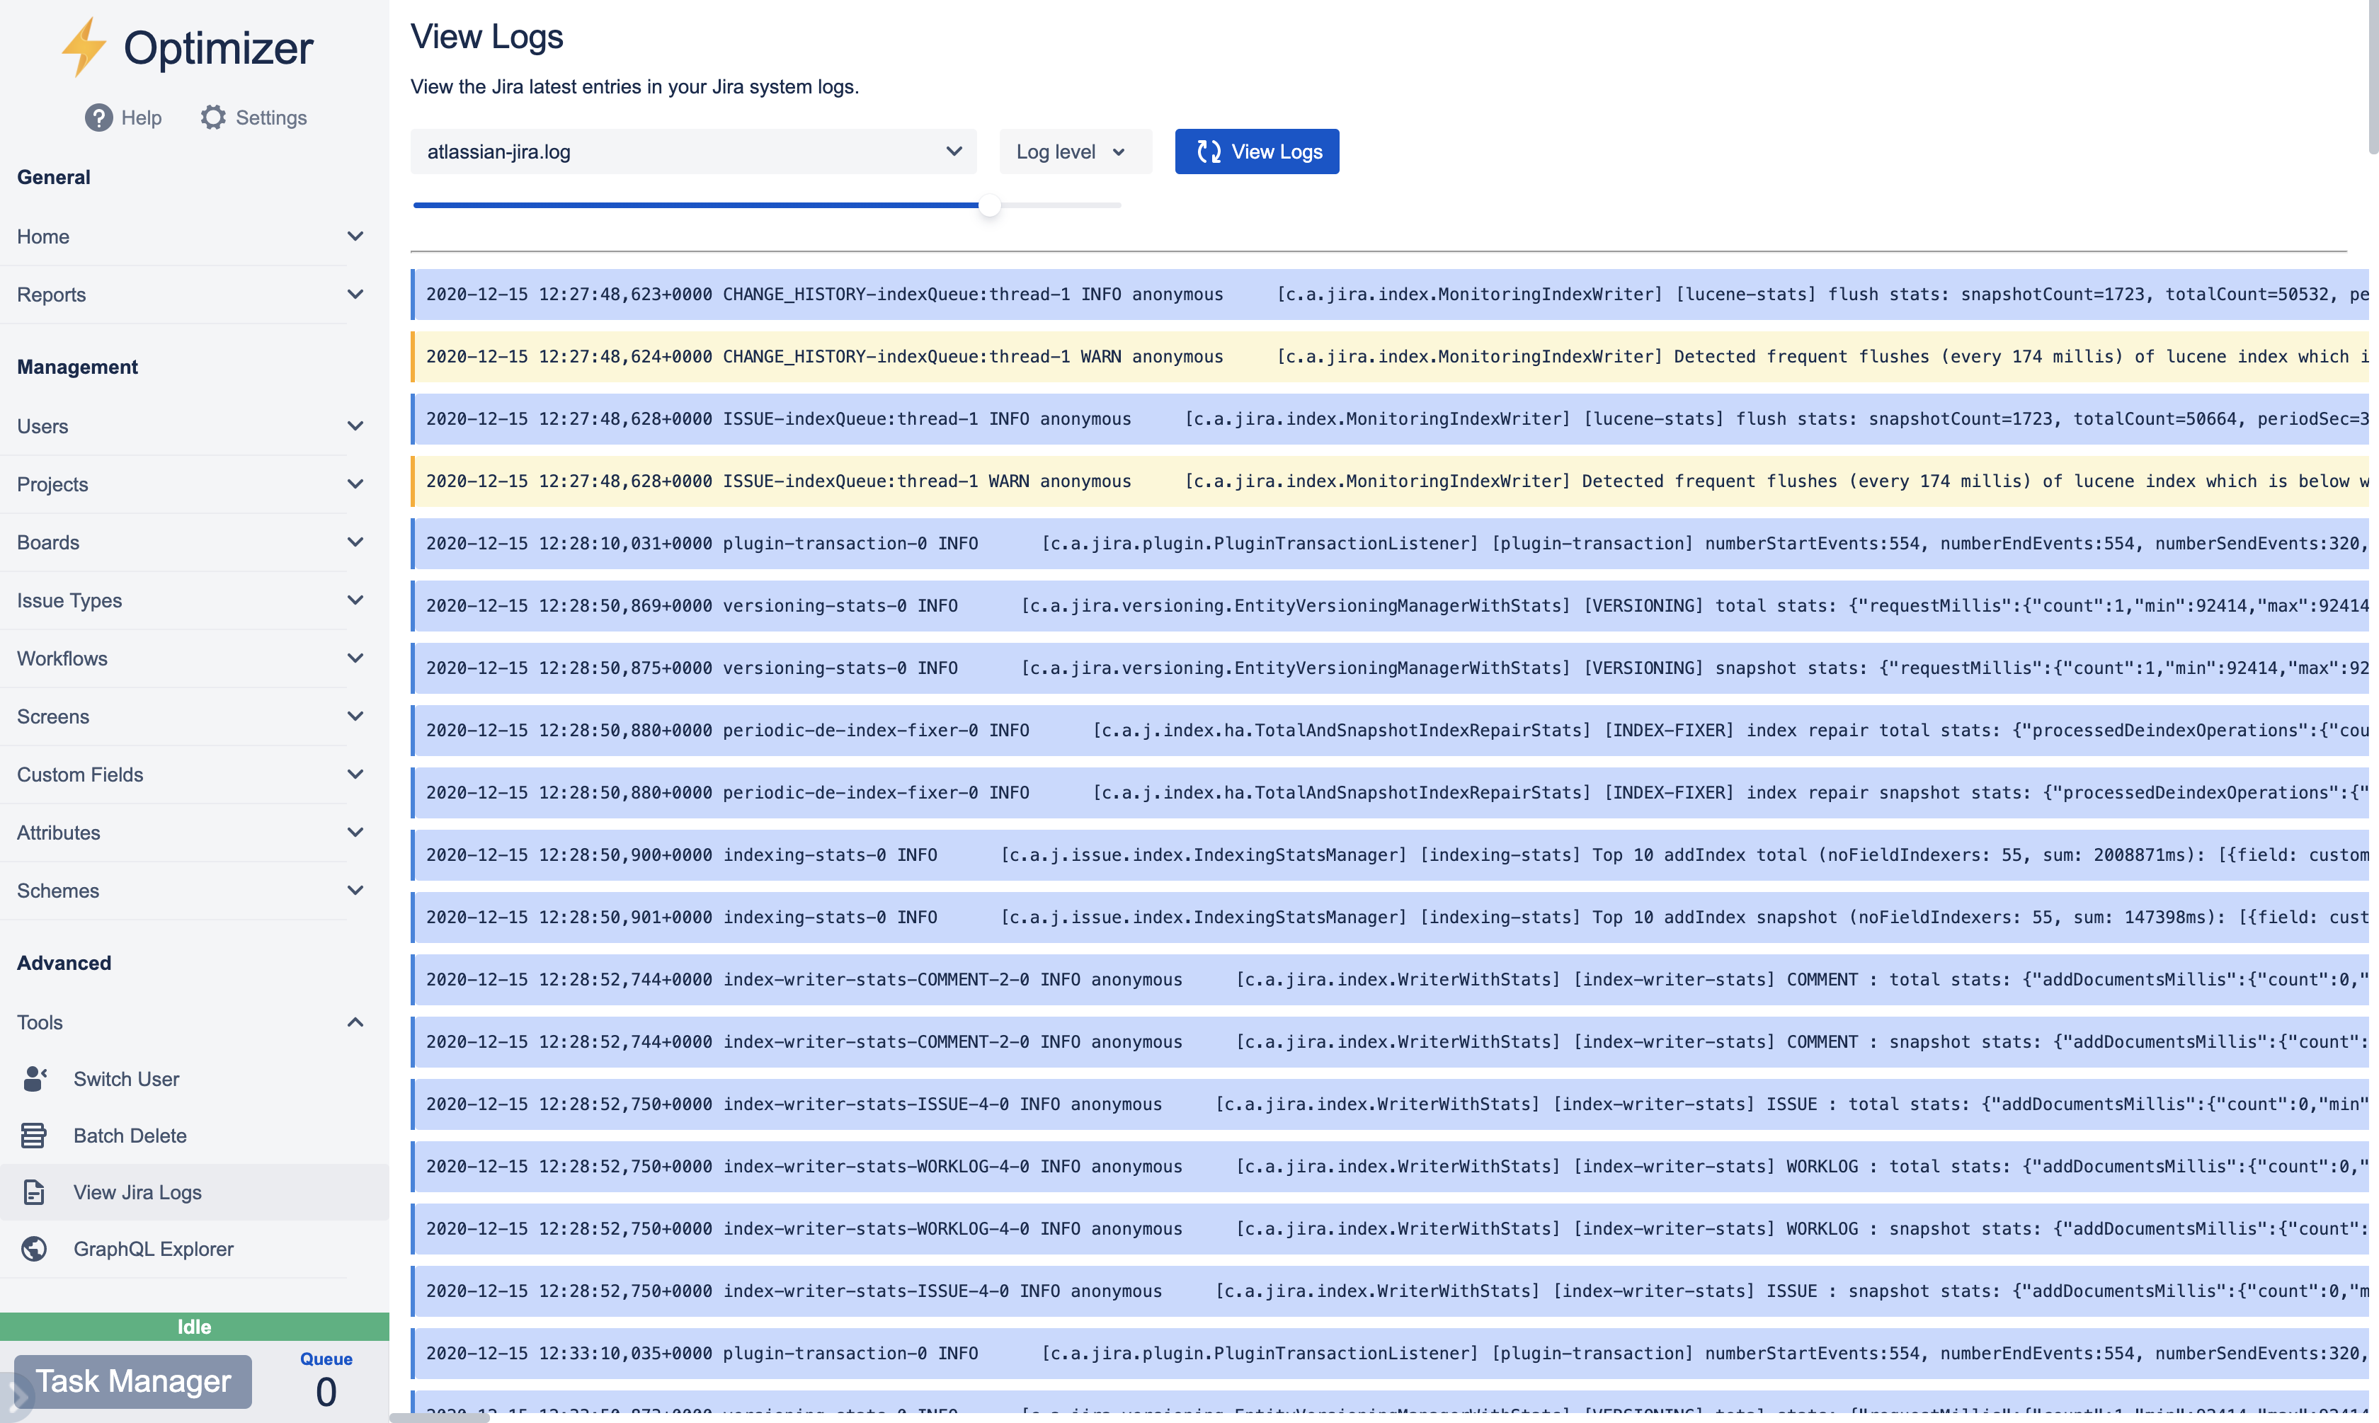Click the View Logs button
This screenshot has height=1423, width=2379.
1256,151
